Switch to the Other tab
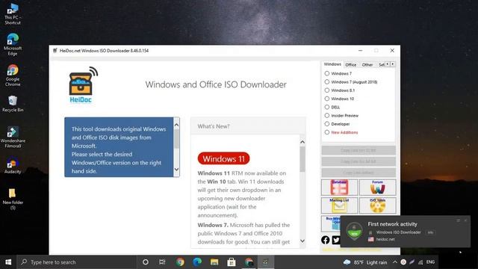The width and height of the screenshot is (478, 269). [367, 65]
